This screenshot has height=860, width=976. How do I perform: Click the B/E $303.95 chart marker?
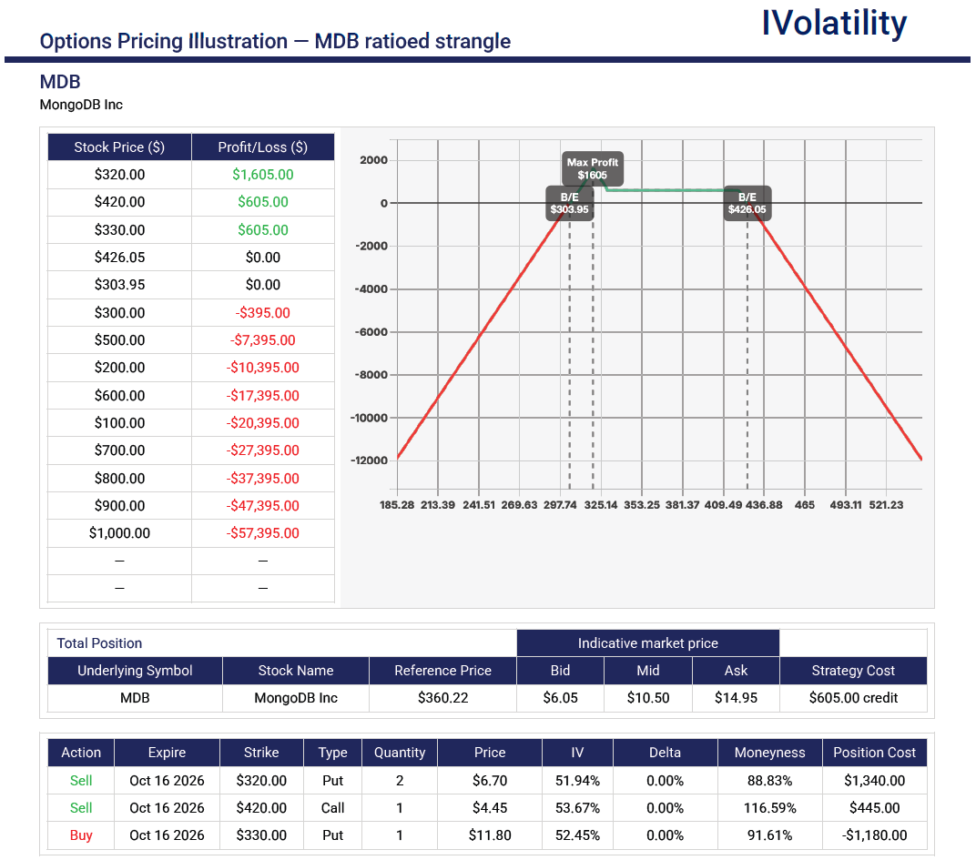tap(570, 203)
